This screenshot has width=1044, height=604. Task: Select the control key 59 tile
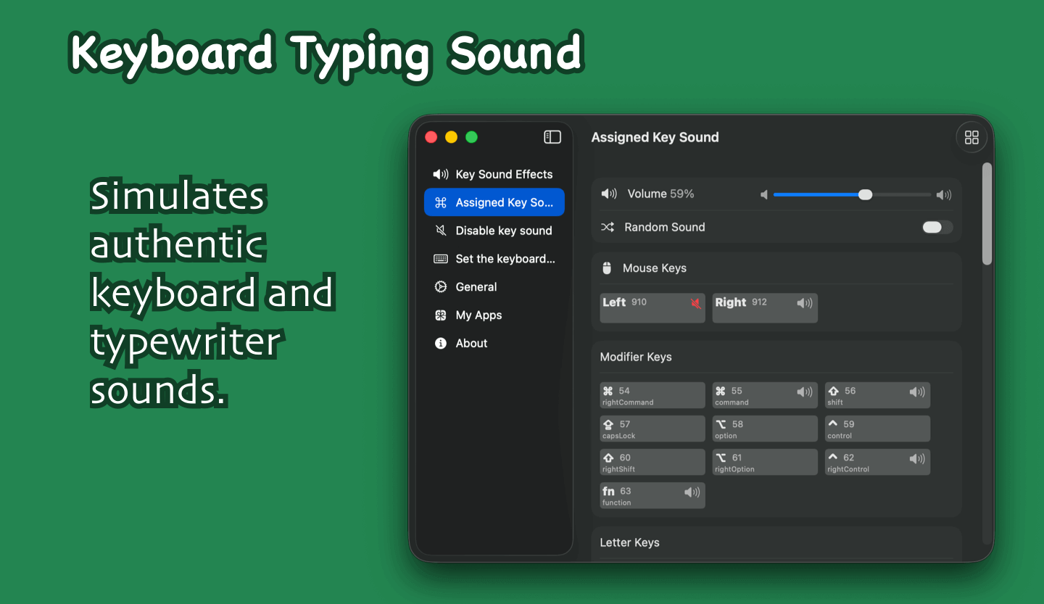(x=877, y=429)
